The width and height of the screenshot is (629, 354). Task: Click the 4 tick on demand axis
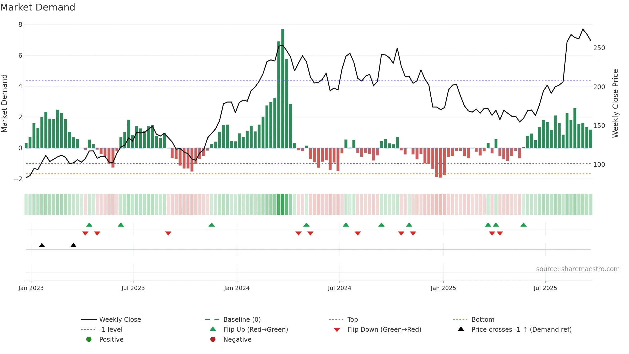point(20,86)
